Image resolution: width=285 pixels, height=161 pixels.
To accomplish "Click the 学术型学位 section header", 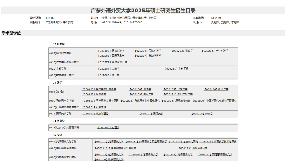I will (11, 33).
